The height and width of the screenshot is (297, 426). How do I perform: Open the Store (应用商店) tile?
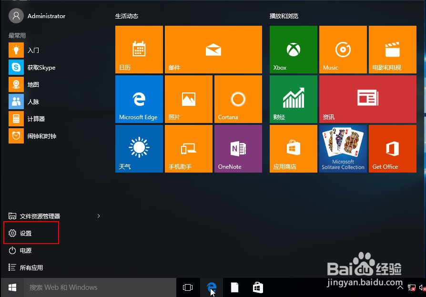[294, 149]
